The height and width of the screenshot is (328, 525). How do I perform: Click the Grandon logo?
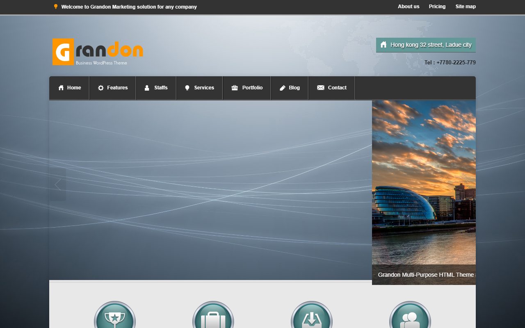coord(98,52)
